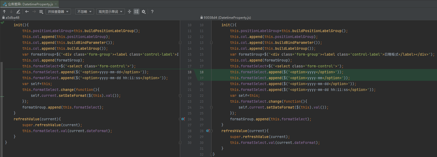Viewport: 437px width, 157px height.
Task: Click refreshValue(current){ in left pane
Action: (37, 119)
